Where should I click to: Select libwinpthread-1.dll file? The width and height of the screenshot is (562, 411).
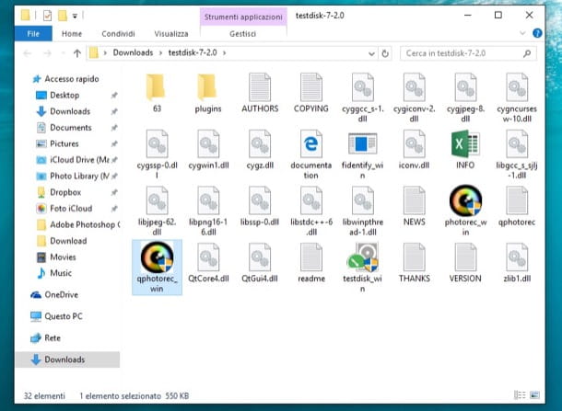coord(363,211)
